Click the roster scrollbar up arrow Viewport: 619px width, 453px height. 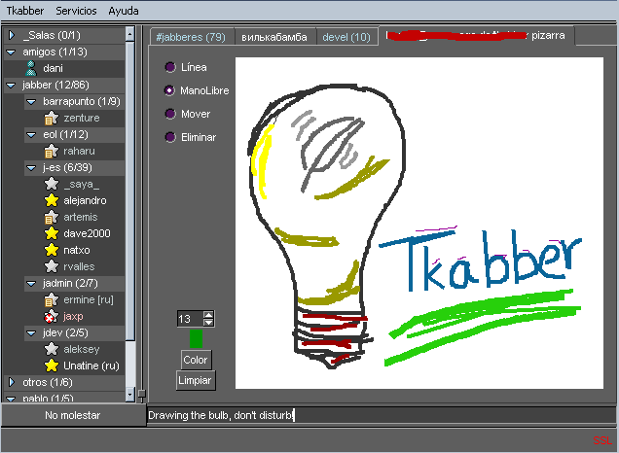click(129, 34)
